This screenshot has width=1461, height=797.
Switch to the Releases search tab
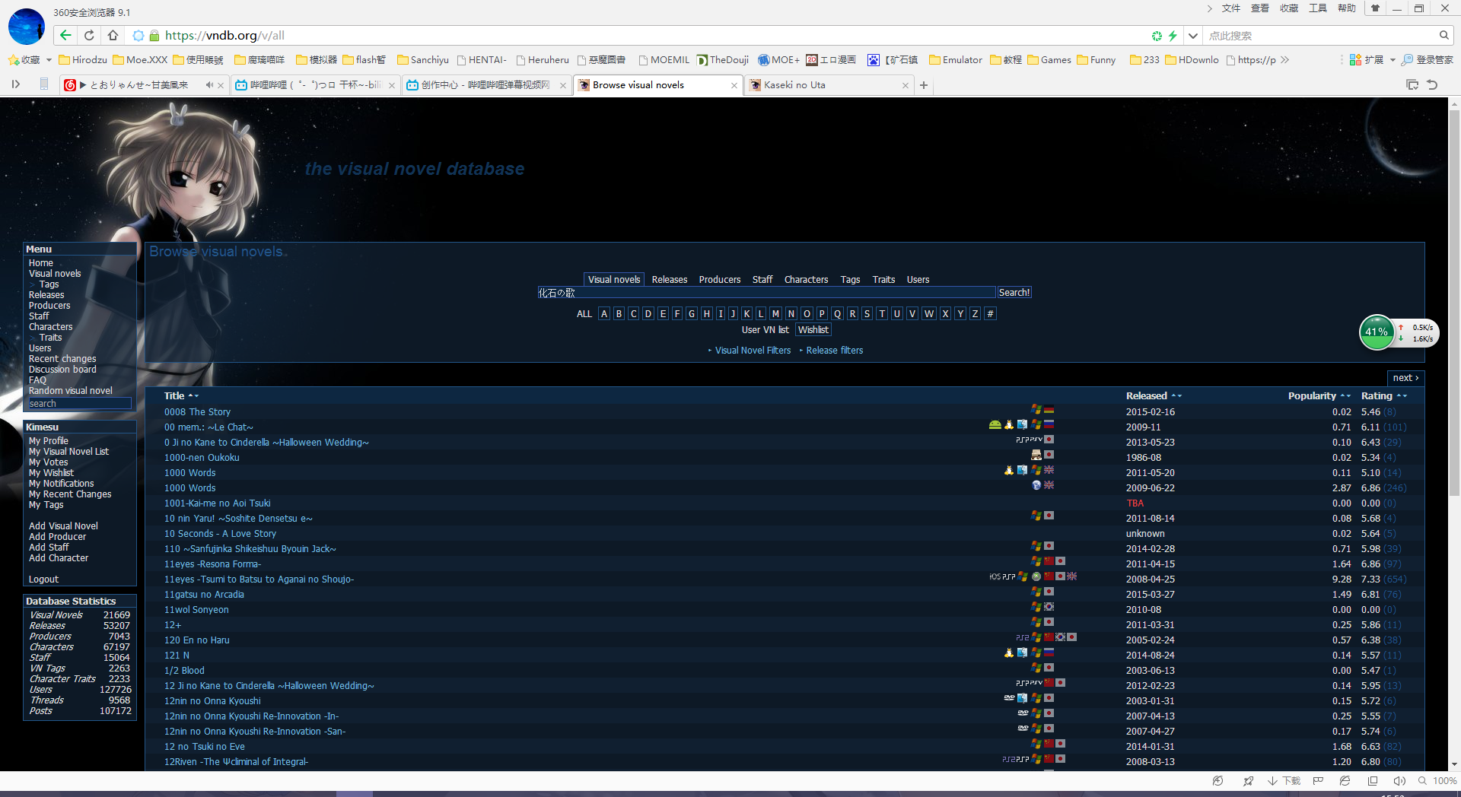tap(670, 280)
